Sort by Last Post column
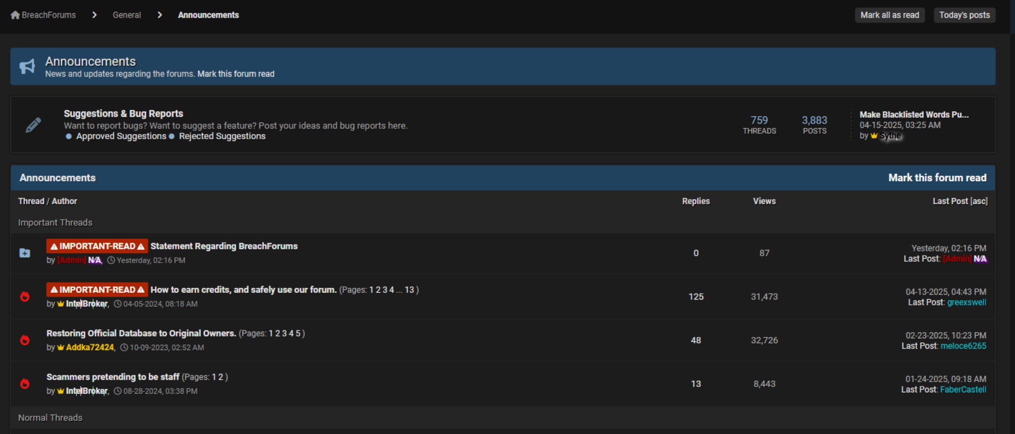The height and width of the screenshot is (434, 1015). pyautogui.click(x=950, y=201)
